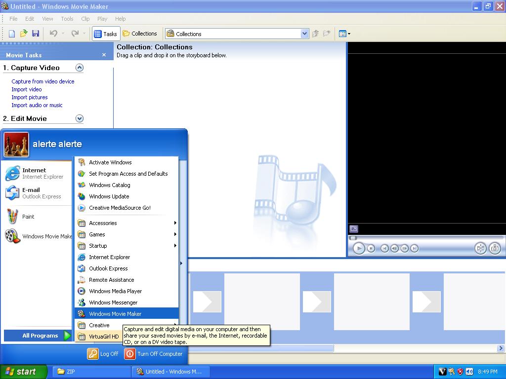Click the first storyboard transition cell
The image size is (506, 379).
tap(207, 302)
